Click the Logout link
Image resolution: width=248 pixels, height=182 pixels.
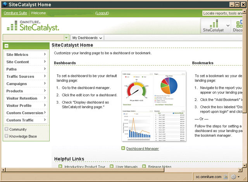click(x=102, y=13)
